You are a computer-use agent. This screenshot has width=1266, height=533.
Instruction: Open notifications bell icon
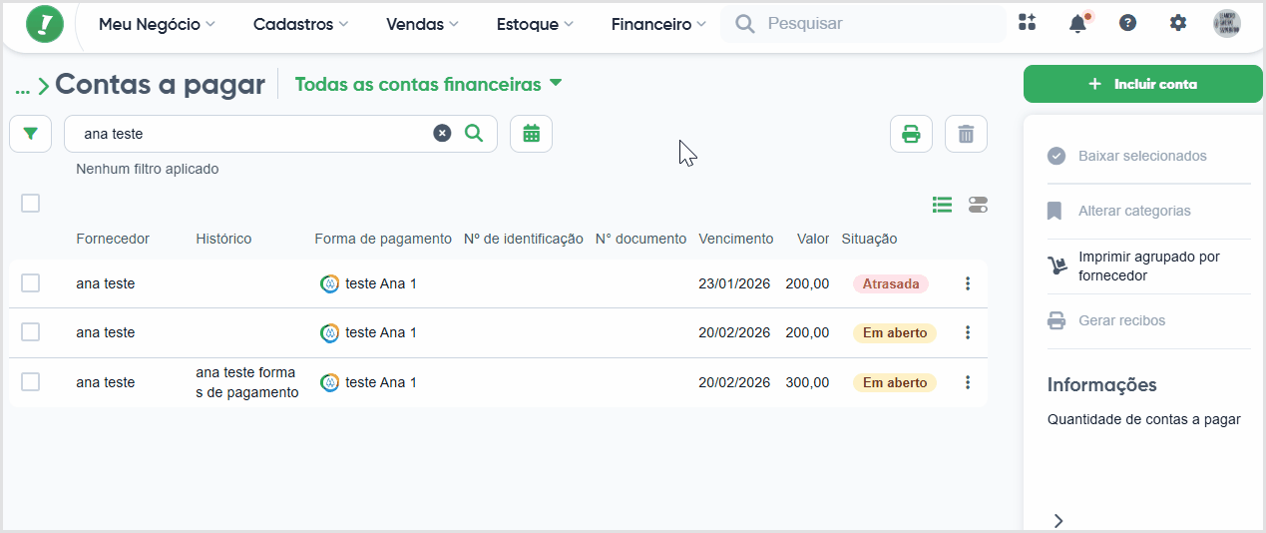point(1077,24)
